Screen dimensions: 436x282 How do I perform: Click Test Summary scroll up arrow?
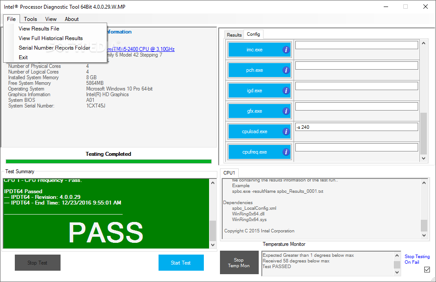coord(213,183)
